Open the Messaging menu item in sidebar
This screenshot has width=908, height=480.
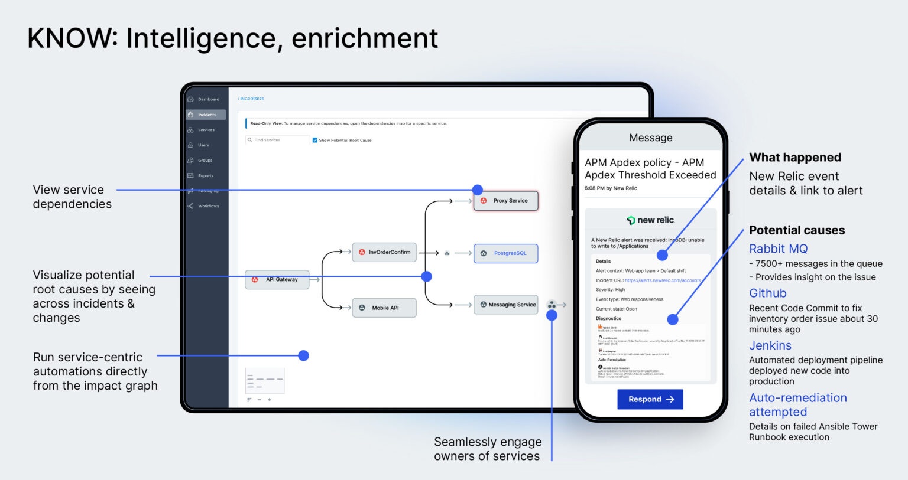pos(207,191)
